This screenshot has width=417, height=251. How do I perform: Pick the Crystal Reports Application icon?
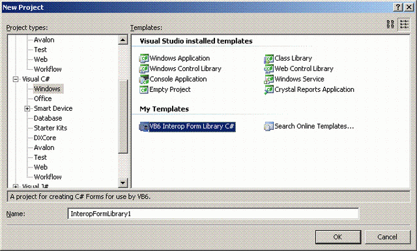[x=269, y=90]
